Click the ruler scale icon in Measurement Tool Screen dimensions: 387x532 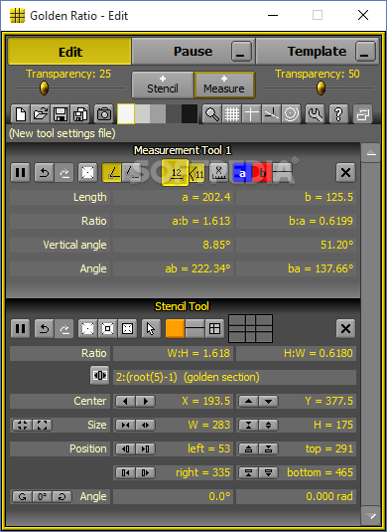[218, 173]
